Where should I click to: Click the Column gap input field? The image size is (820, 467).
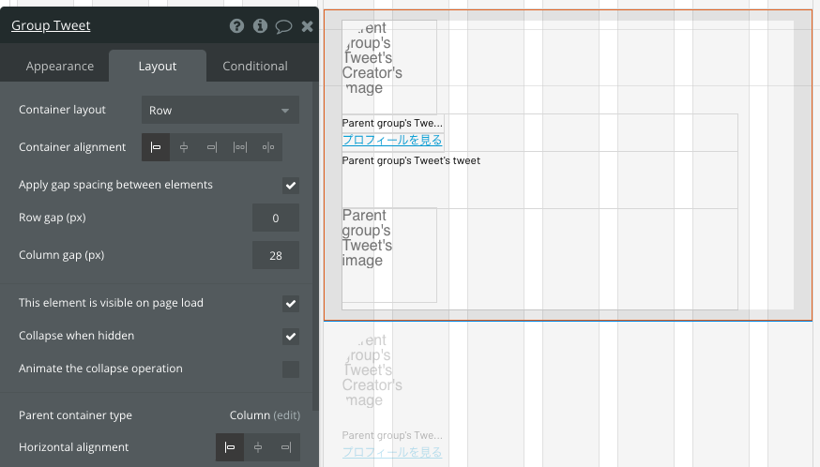(x=276, y=255)
